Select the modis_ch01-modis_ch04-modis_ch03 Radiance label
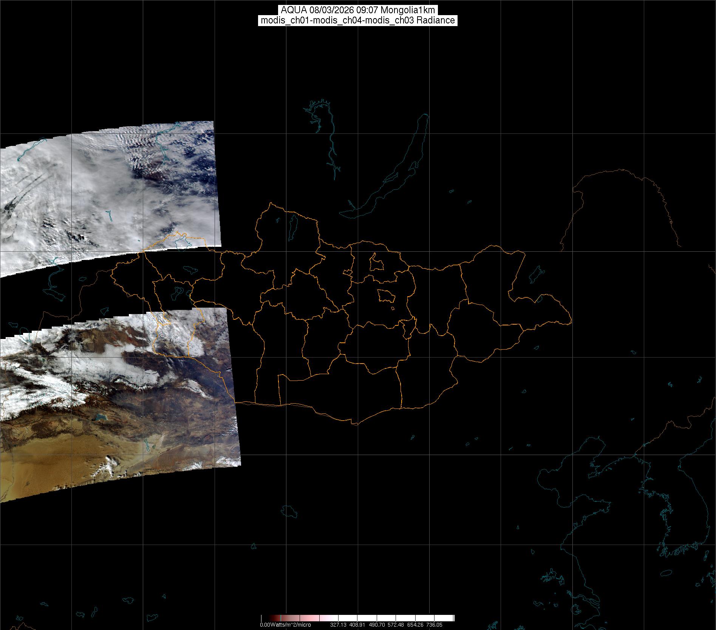 click(x=357, y=20)
